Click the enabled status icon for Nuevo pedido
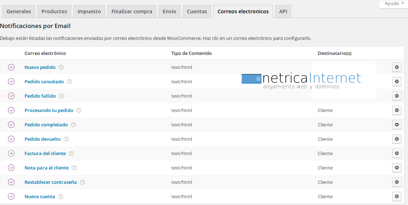Viewport: 408px width, 205px height. tap(11, 67)
